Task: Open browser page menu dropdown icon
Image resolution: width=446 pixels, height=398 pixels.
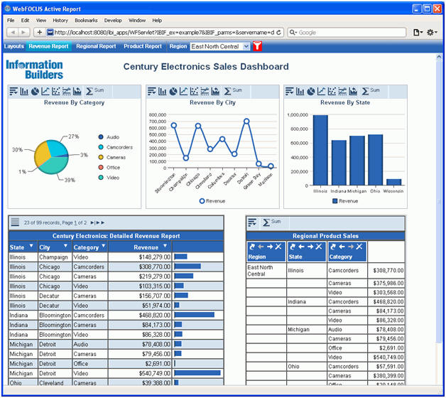Action: point(418,33)
